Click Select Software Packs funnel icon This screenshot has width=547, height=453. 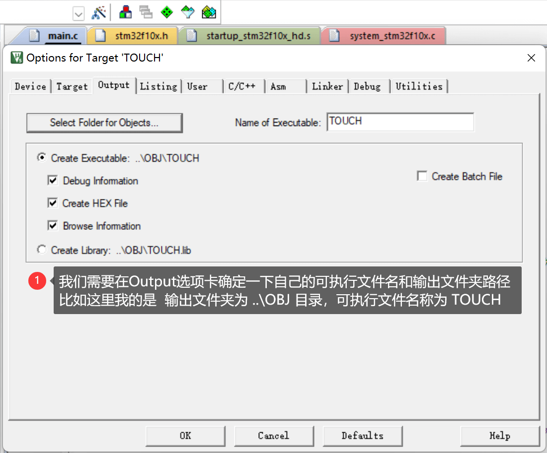point(188,12)
